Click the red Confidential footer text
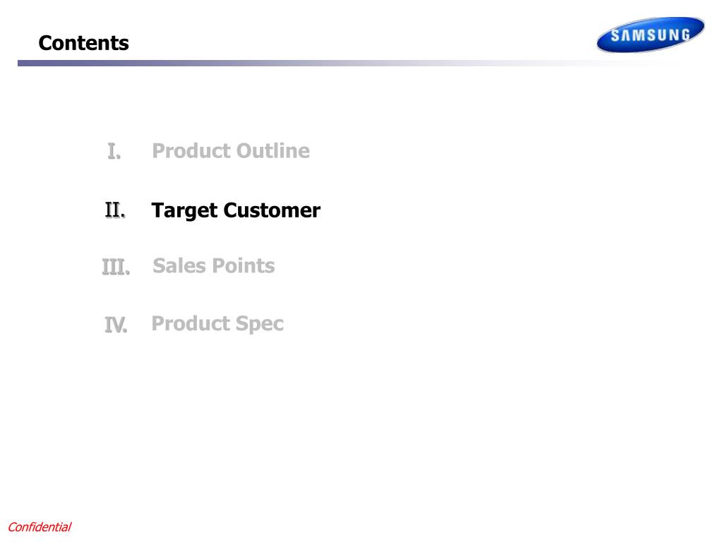This screenshot has width=723, height=542. (x=40, y=526)
